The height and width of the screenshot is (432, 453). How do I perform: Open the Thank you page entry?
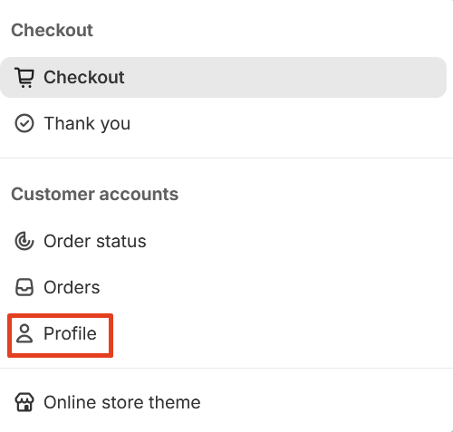point(87,123)
